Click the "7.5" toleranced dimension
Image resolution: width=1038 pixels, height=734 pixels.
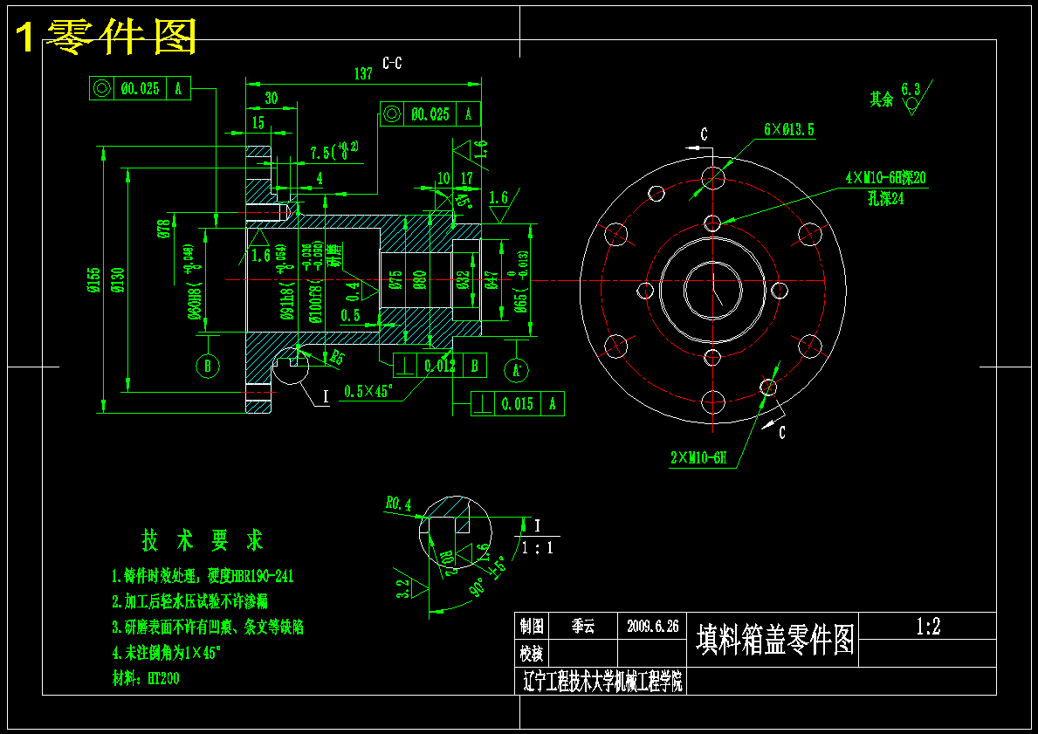pyautogui.click(x=335, y=152)
